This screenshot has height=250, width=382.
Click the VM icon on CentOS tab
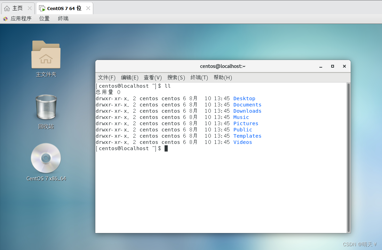pos(42,8)
